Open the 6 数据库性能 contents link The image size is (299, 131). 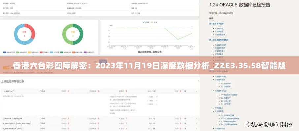pyautogui.click(x=220, y=128)
